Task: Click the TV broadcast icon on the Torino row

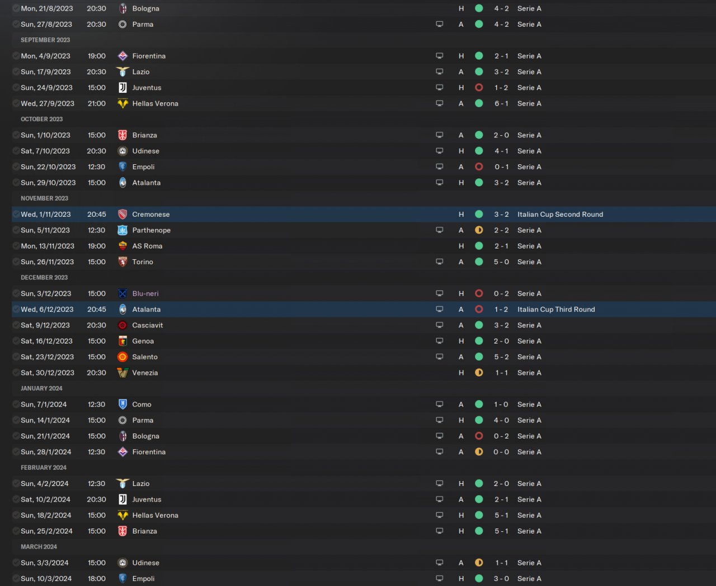Action: pos(440,262)
